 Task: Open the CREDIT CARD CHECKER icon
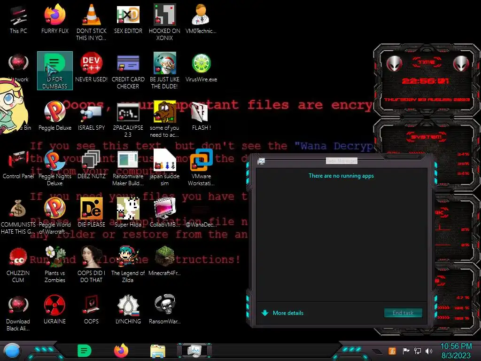(x=128, y=71)
